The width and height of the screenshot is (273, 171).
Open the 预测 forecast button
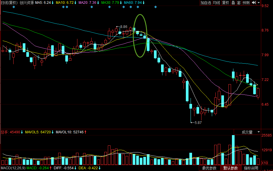(246, 3)
